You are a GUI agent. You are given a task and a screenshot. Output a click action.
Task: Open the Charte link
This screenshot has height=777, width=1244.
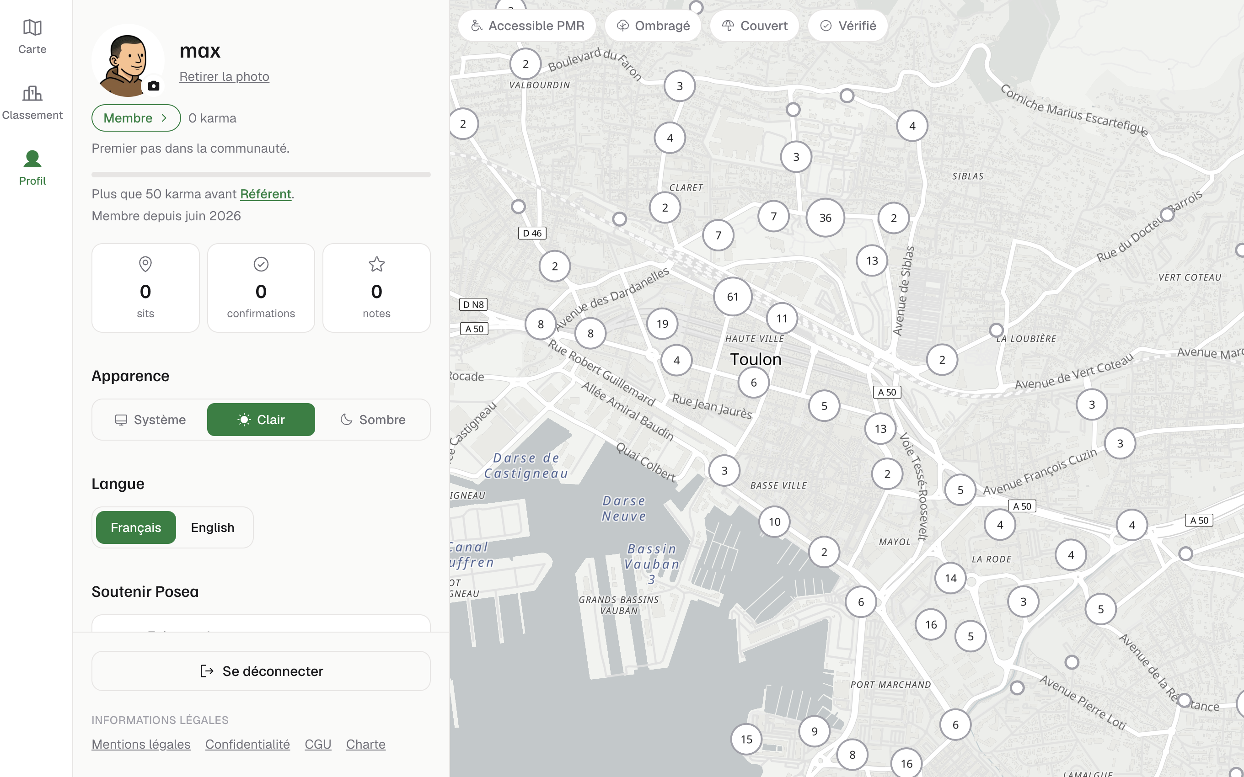365,744
